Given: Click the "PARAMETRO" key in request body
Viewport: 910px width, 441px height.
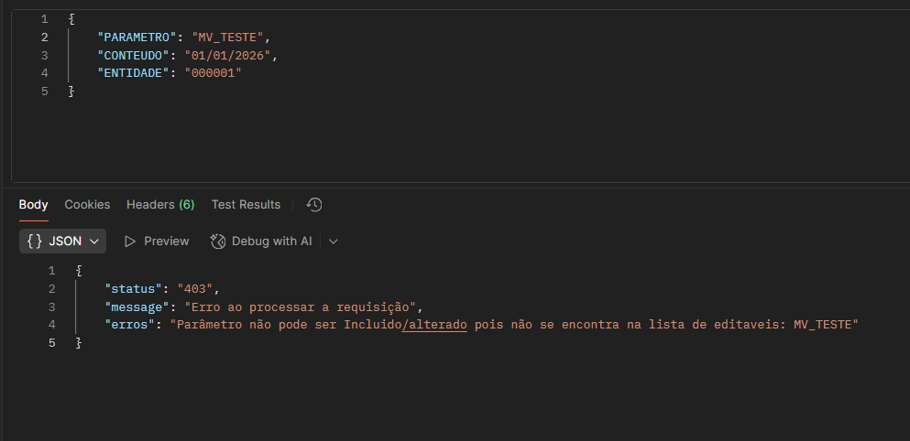Looking at the screenshot, I should point(135,38).
